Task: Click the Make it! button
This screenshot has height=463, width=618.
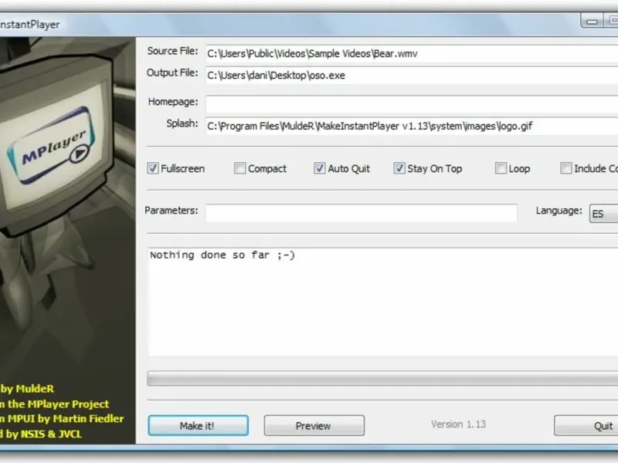Action: (199, 426)
